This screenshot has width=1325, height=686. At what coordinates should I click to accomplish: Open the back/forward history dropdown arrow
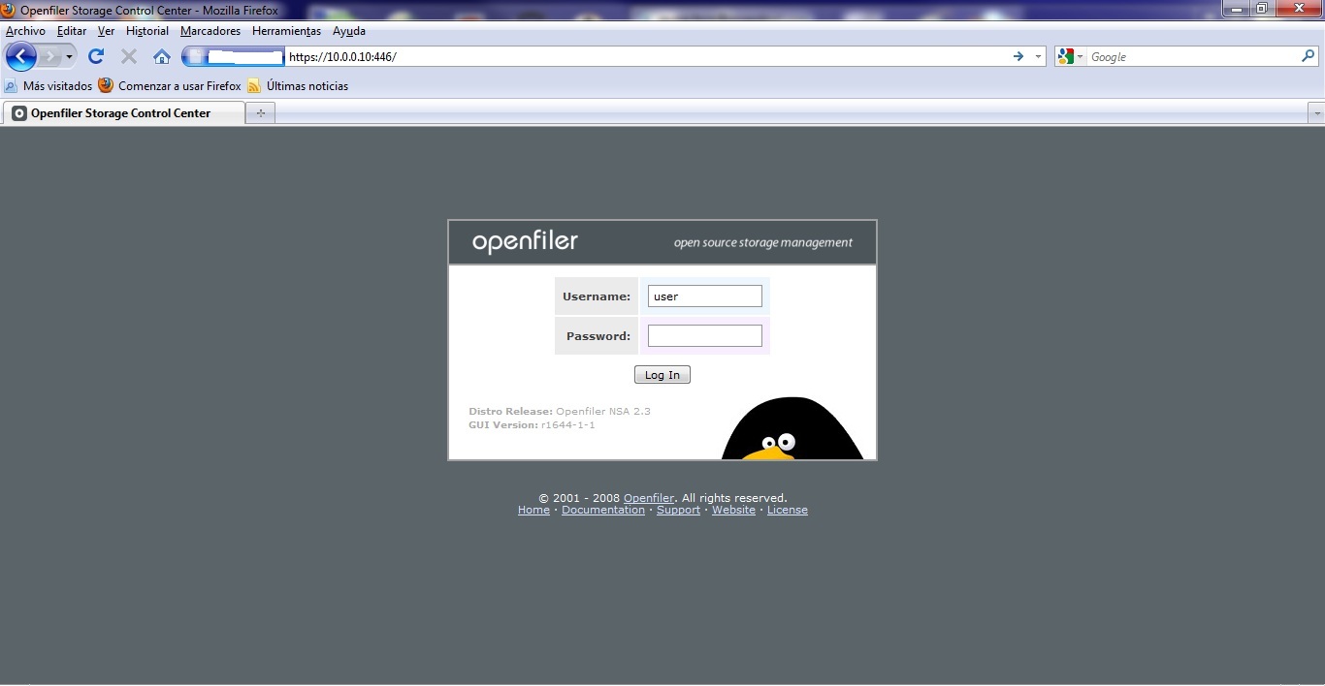pos(69,56)
